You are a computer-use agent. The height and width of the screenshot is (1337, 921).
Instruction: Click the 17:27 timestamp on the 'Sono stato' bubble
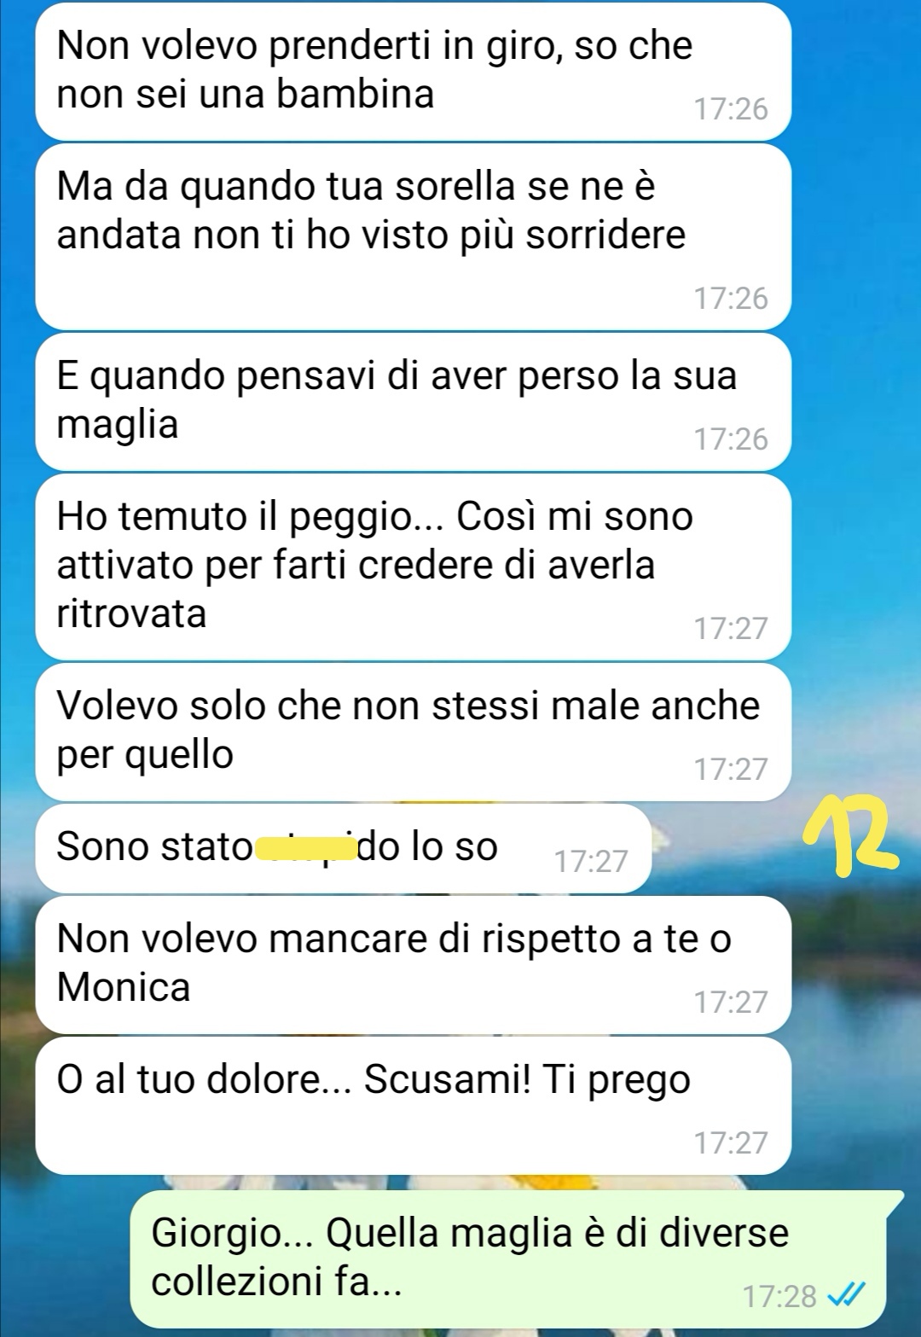pyautogui.click(x=591, y=861)
